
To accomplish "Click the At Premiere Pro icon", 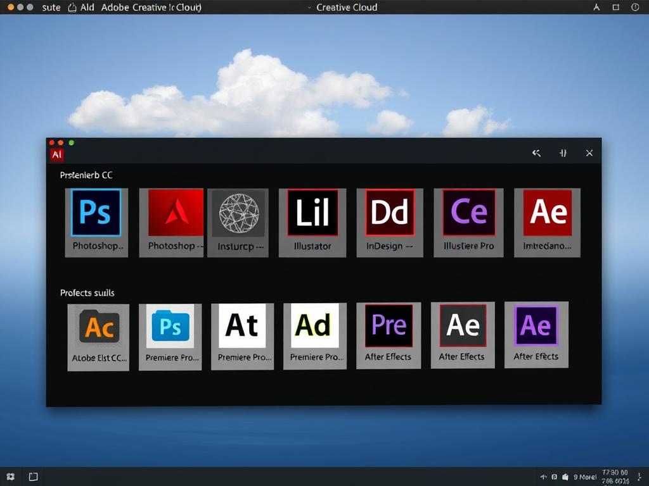I will pos(242,326).
